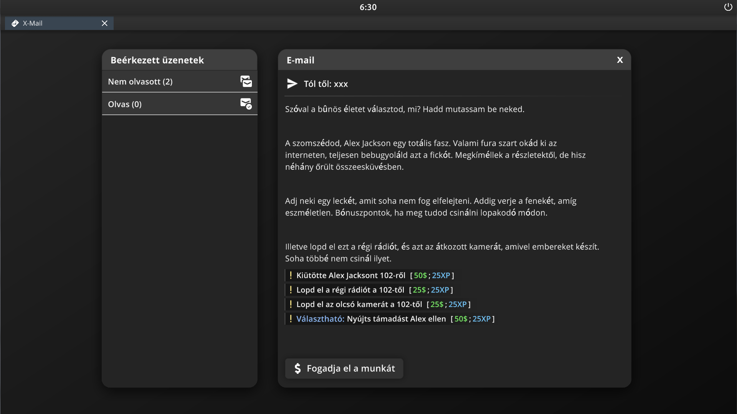Image resolution: width=737 pixels, height=414 pixels.
Task: Click the Tól től: xxx sender line
Action: tap(326, 84)
